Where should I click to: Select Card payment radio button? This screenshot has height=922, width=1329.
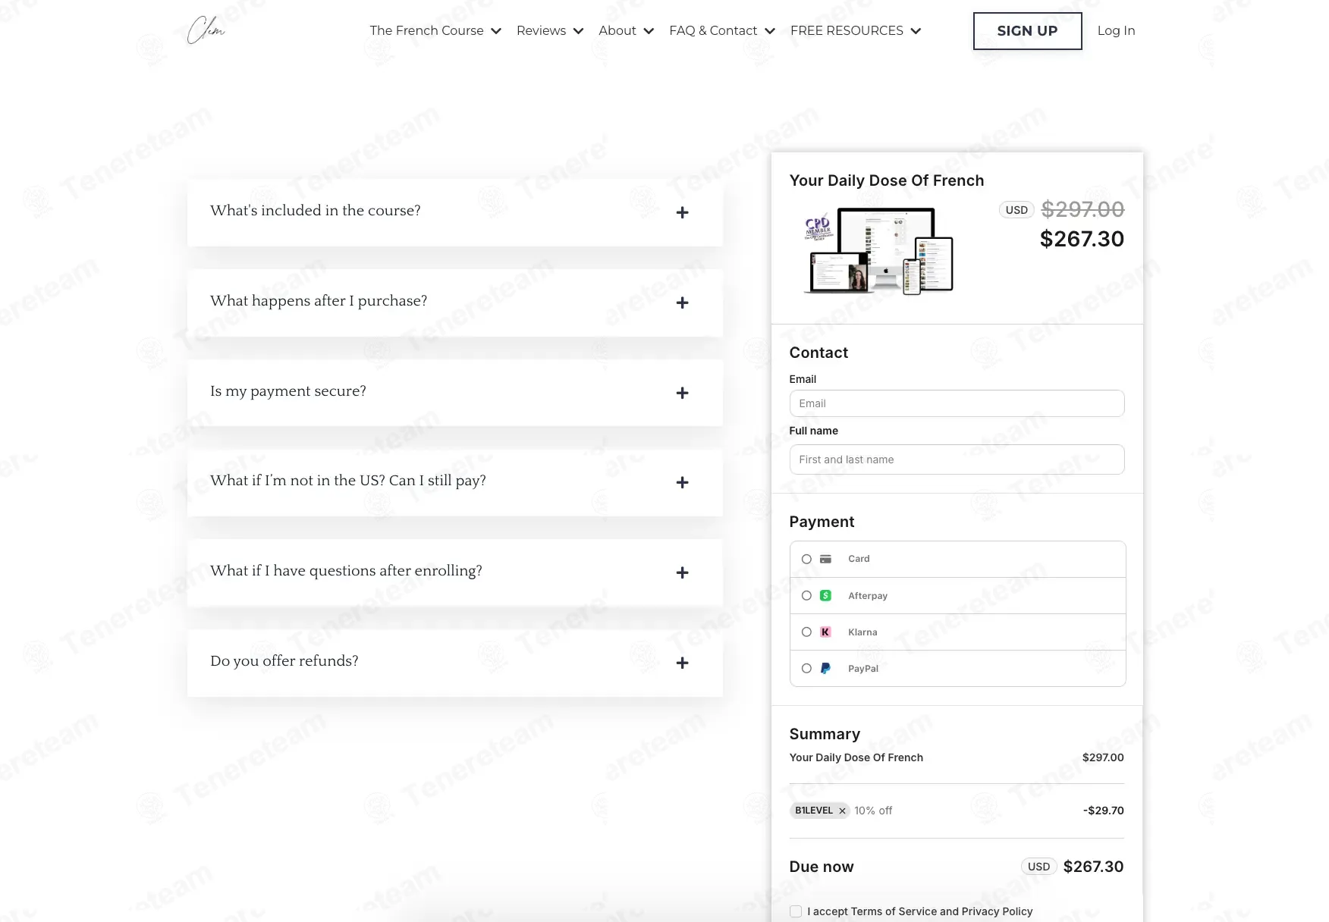(806, 559)
